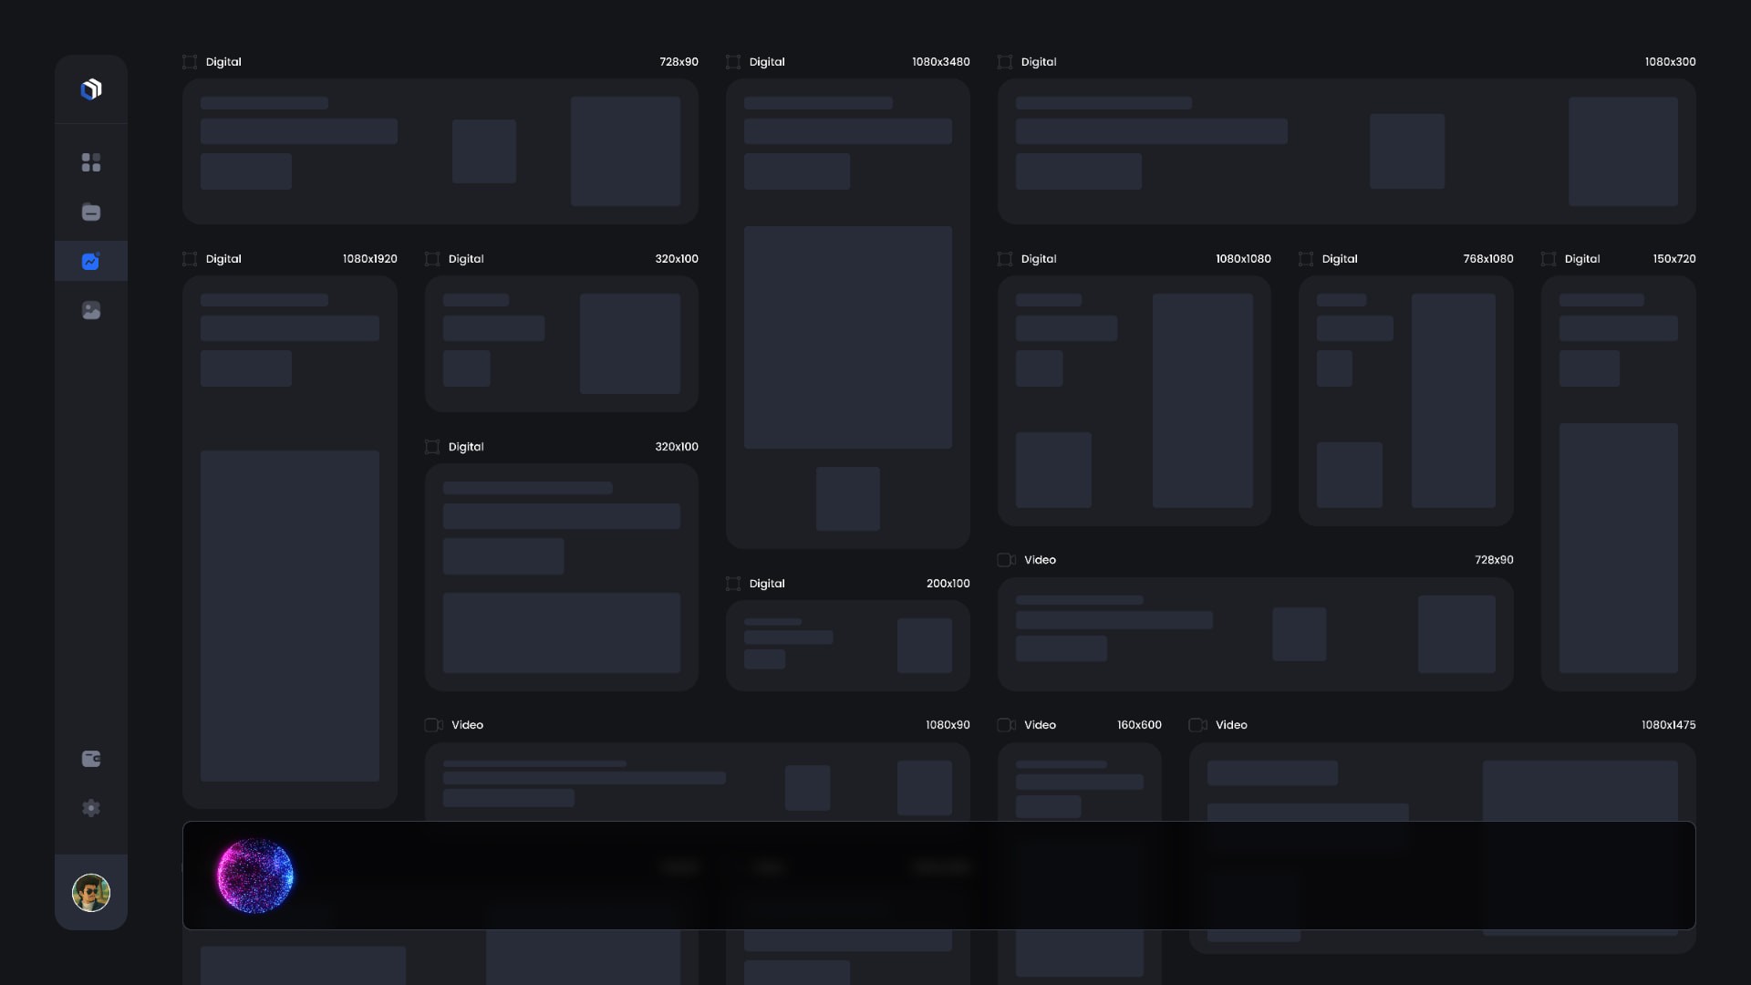Open the Video 728x90 card preview
This screenshot has width=1751, height=985.
[1256, 634]
